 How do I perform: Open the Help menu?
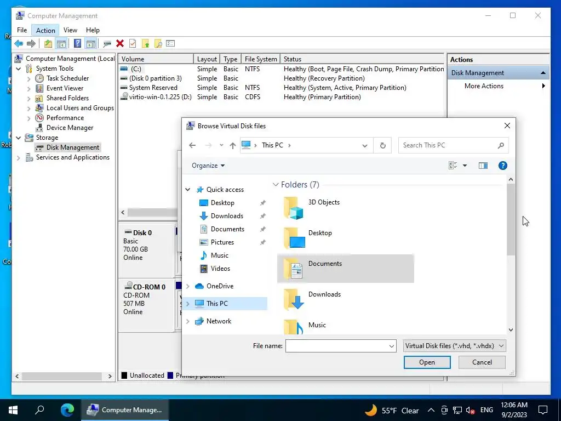(93, 30)
